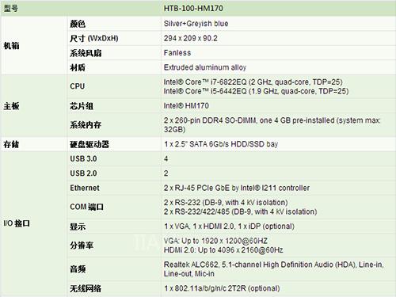Click the 294 x 209 x 90.2 dimensions cell
Screen dimensions: 396x297
[191, 38]
